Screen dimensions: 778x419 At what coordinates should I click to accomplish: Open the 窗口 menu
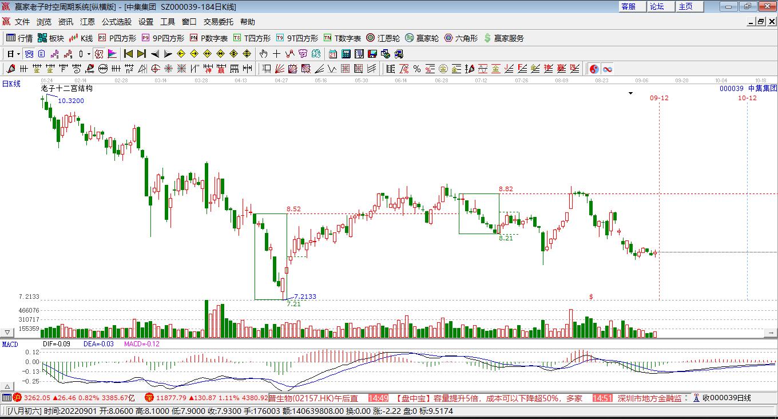(189, 22)
